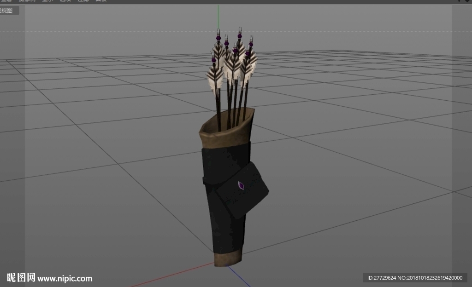
Task: Click the viewport toggle icon at far top-right
Action: point(467,1)
